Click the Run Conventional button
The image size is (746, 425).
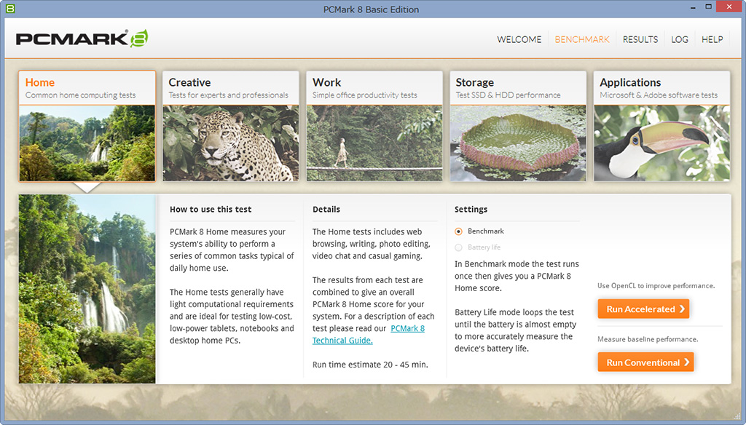(x=645, y=362)
